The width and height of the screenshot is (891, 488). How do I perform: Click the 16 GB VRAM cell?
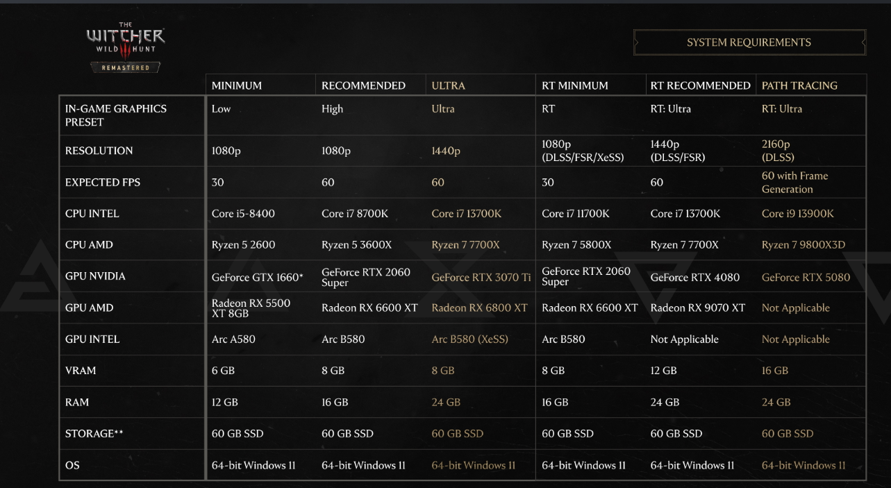[775, 371]
